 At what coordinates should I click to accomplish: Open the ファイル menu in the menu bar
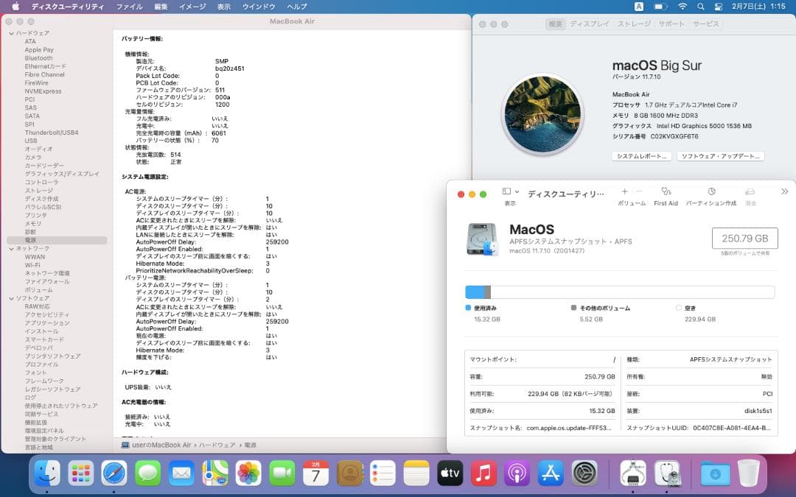tap(129, 7)
